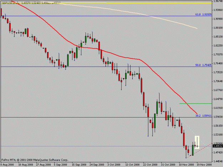Click the 1.44540 price axis label
Screen dimensions: 223x167
pos(218,161)
